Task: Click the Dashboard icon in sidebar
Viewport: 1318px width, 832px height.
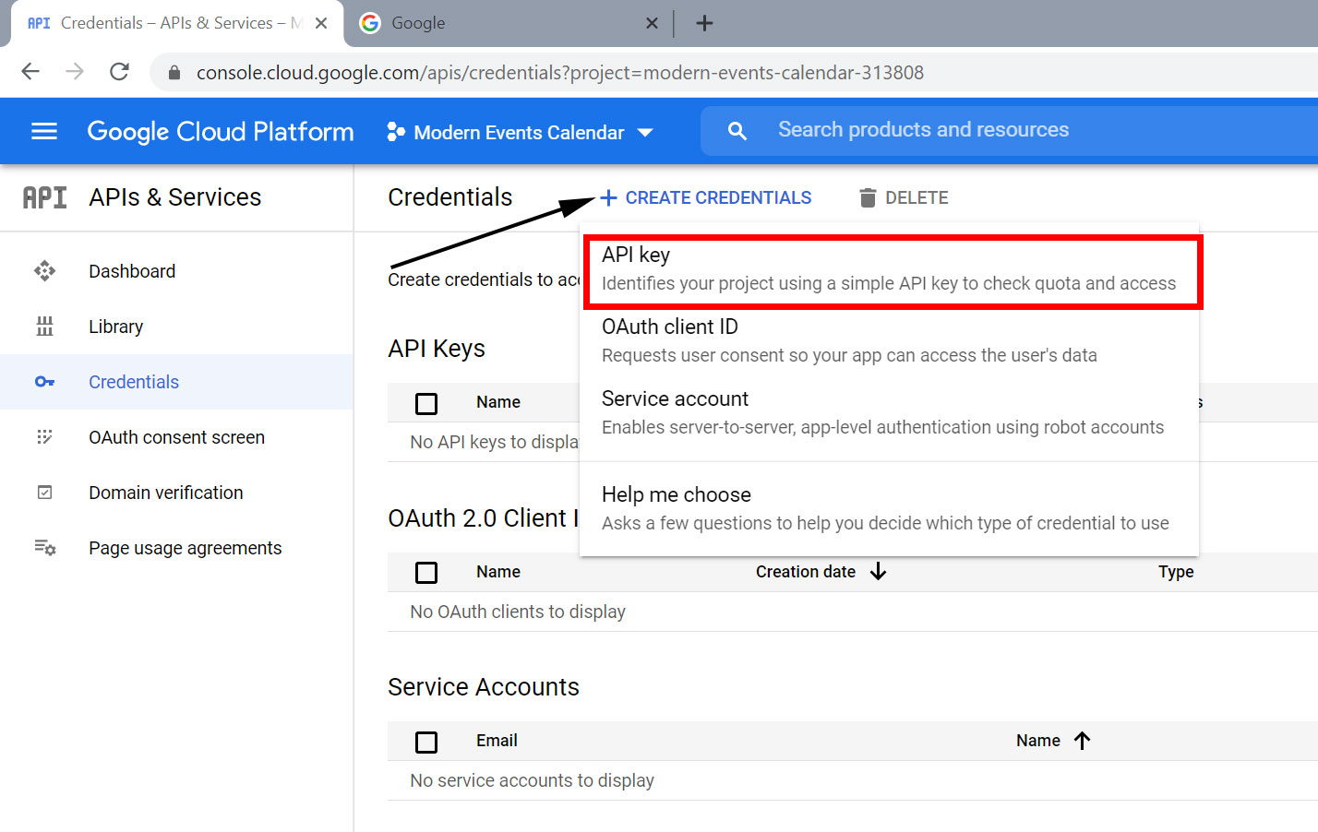Action: 44,271
